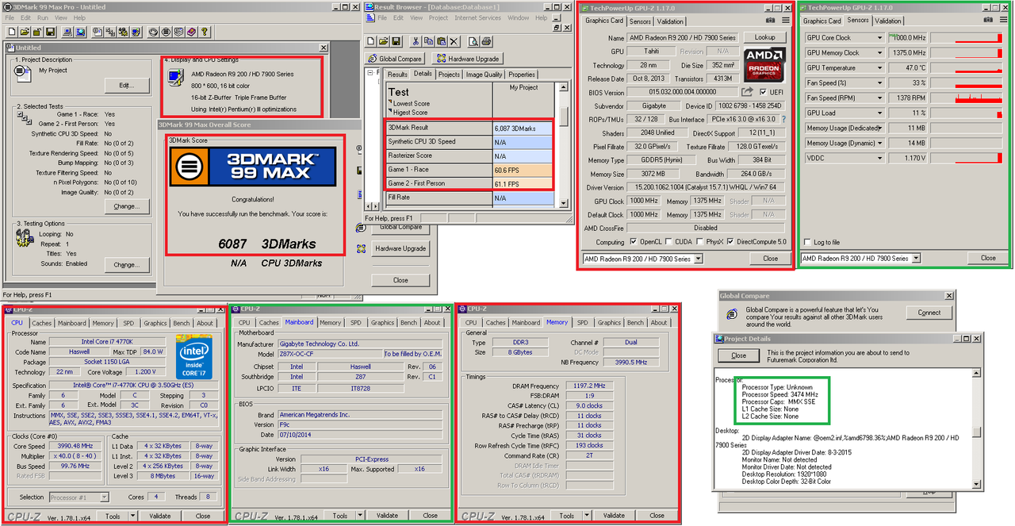Open GPU Load sensor dropdown

tap(879, 113)
